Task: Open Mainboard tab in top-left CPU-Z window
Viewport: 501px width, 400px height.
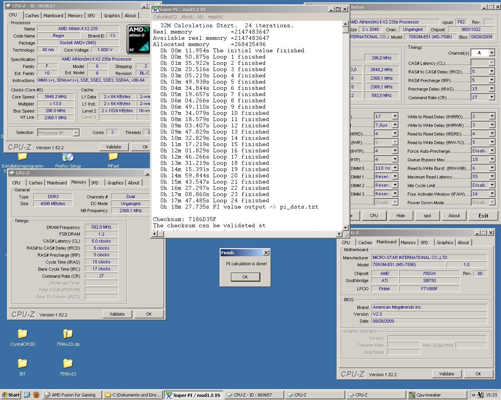Action: coord(53,16)
